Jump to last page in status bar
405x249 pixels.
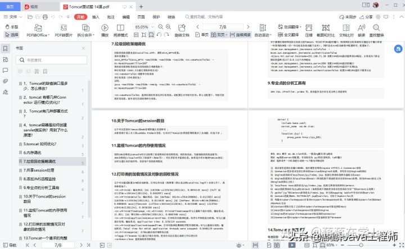point(89,245)
